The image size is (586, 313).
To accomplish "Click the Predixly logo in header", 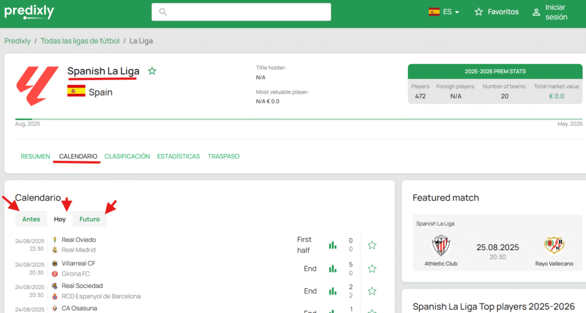I will click(x=29, y=11).
